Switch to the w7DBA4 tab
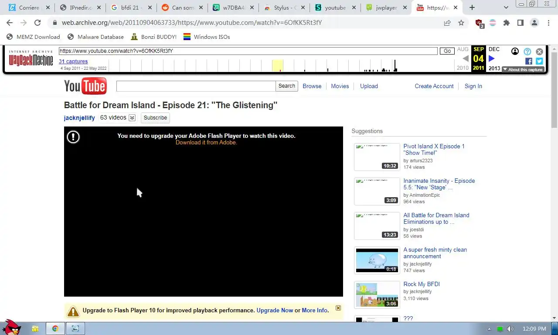This screenshot has width=558, height=335. 233,7
